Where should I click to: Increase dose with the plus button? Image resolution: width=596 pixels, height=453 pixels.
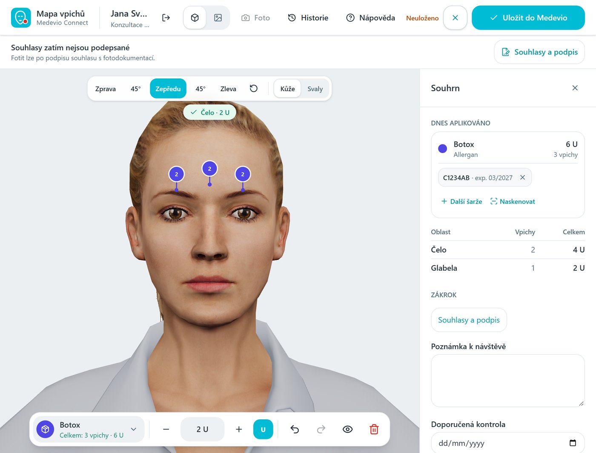point(239,430)
